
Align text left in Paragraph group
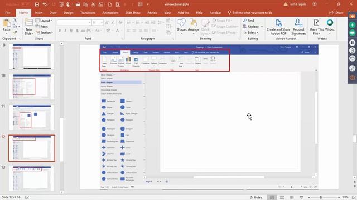tap(129, 31)
